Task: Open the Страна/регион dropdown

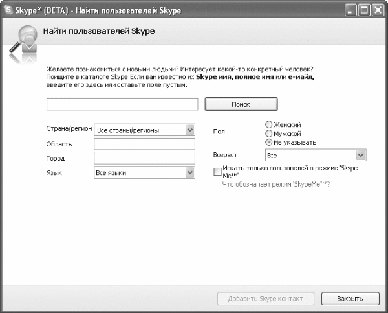Action: click(x=189, y=130)
